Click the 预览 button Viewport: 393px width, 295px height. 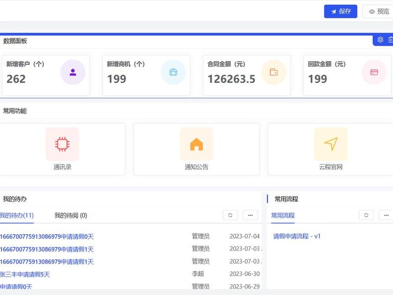click(378, 11)
